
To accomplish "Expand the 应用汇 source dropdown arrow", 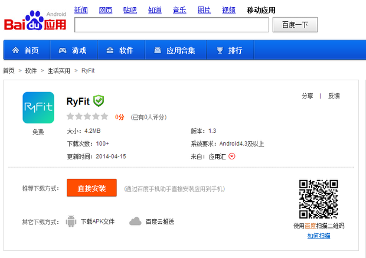I will pos(231,156).
